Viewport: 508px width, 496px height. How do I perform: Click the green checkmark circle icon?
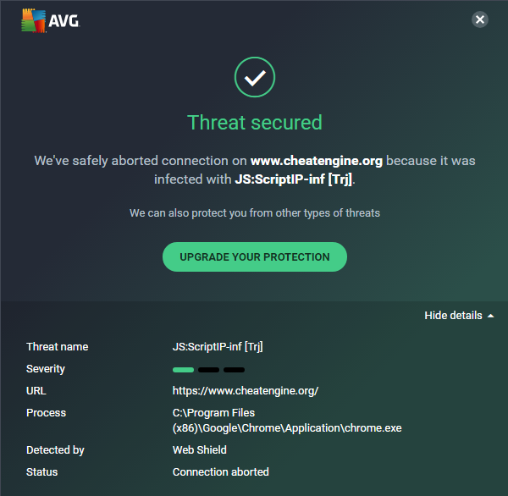pyautogui.click(x=255, y=79)
